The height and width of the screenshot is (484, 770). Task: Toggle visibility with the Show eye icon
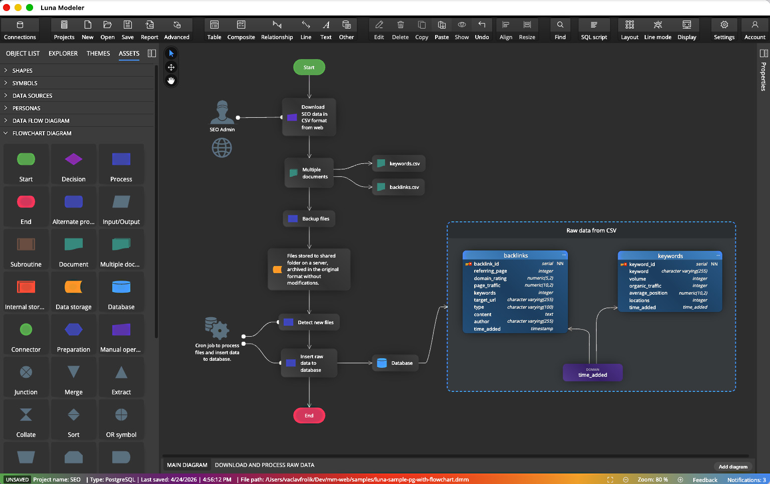click(x=462, y=29)
